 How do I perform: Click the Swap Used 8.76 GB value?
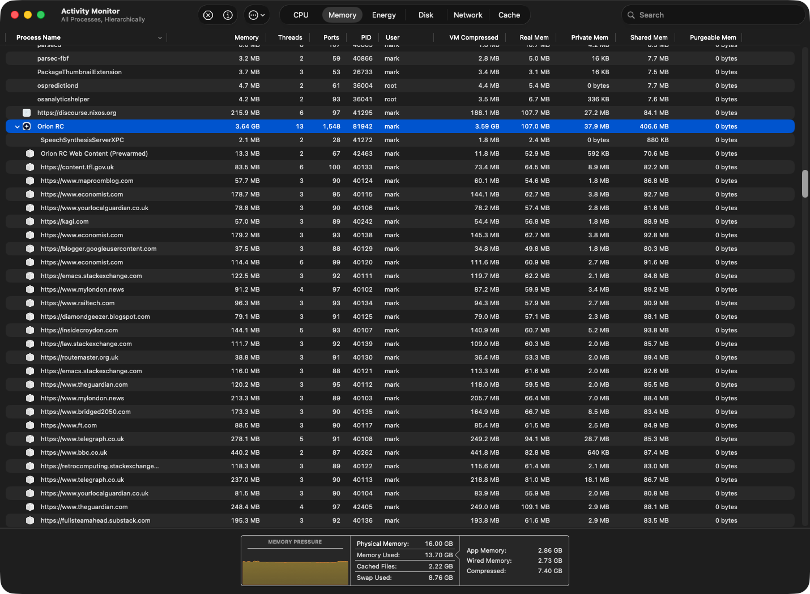[441, 578]
